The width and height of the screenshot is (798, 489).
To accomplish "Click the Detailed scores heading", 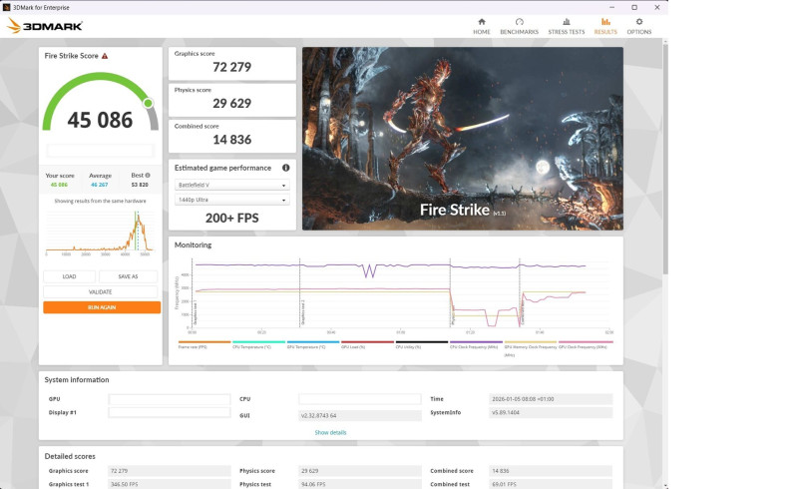I will pos(70,456).
